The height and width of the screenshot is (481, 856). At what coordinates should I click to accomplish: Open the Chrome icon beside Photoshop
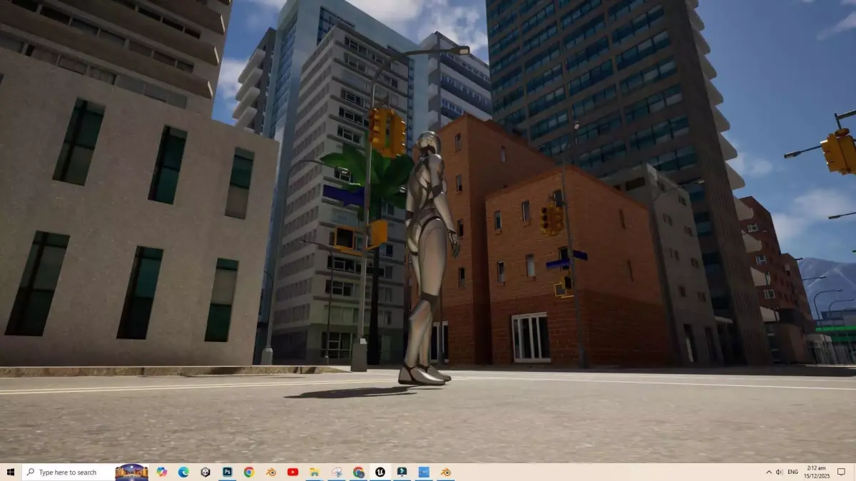[x=249, y=472]
